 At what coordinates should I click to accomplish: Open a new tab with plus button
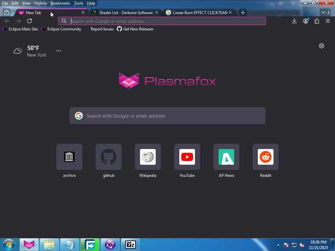pyautogui.click(x=243, y=13)
